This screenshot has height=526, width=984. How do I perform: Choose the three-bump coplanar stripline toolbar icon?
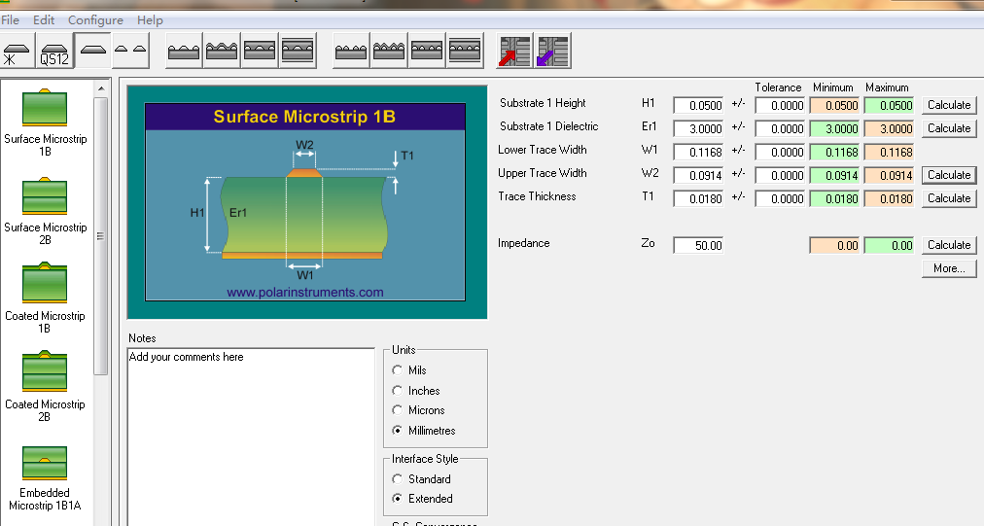[298, 51]
